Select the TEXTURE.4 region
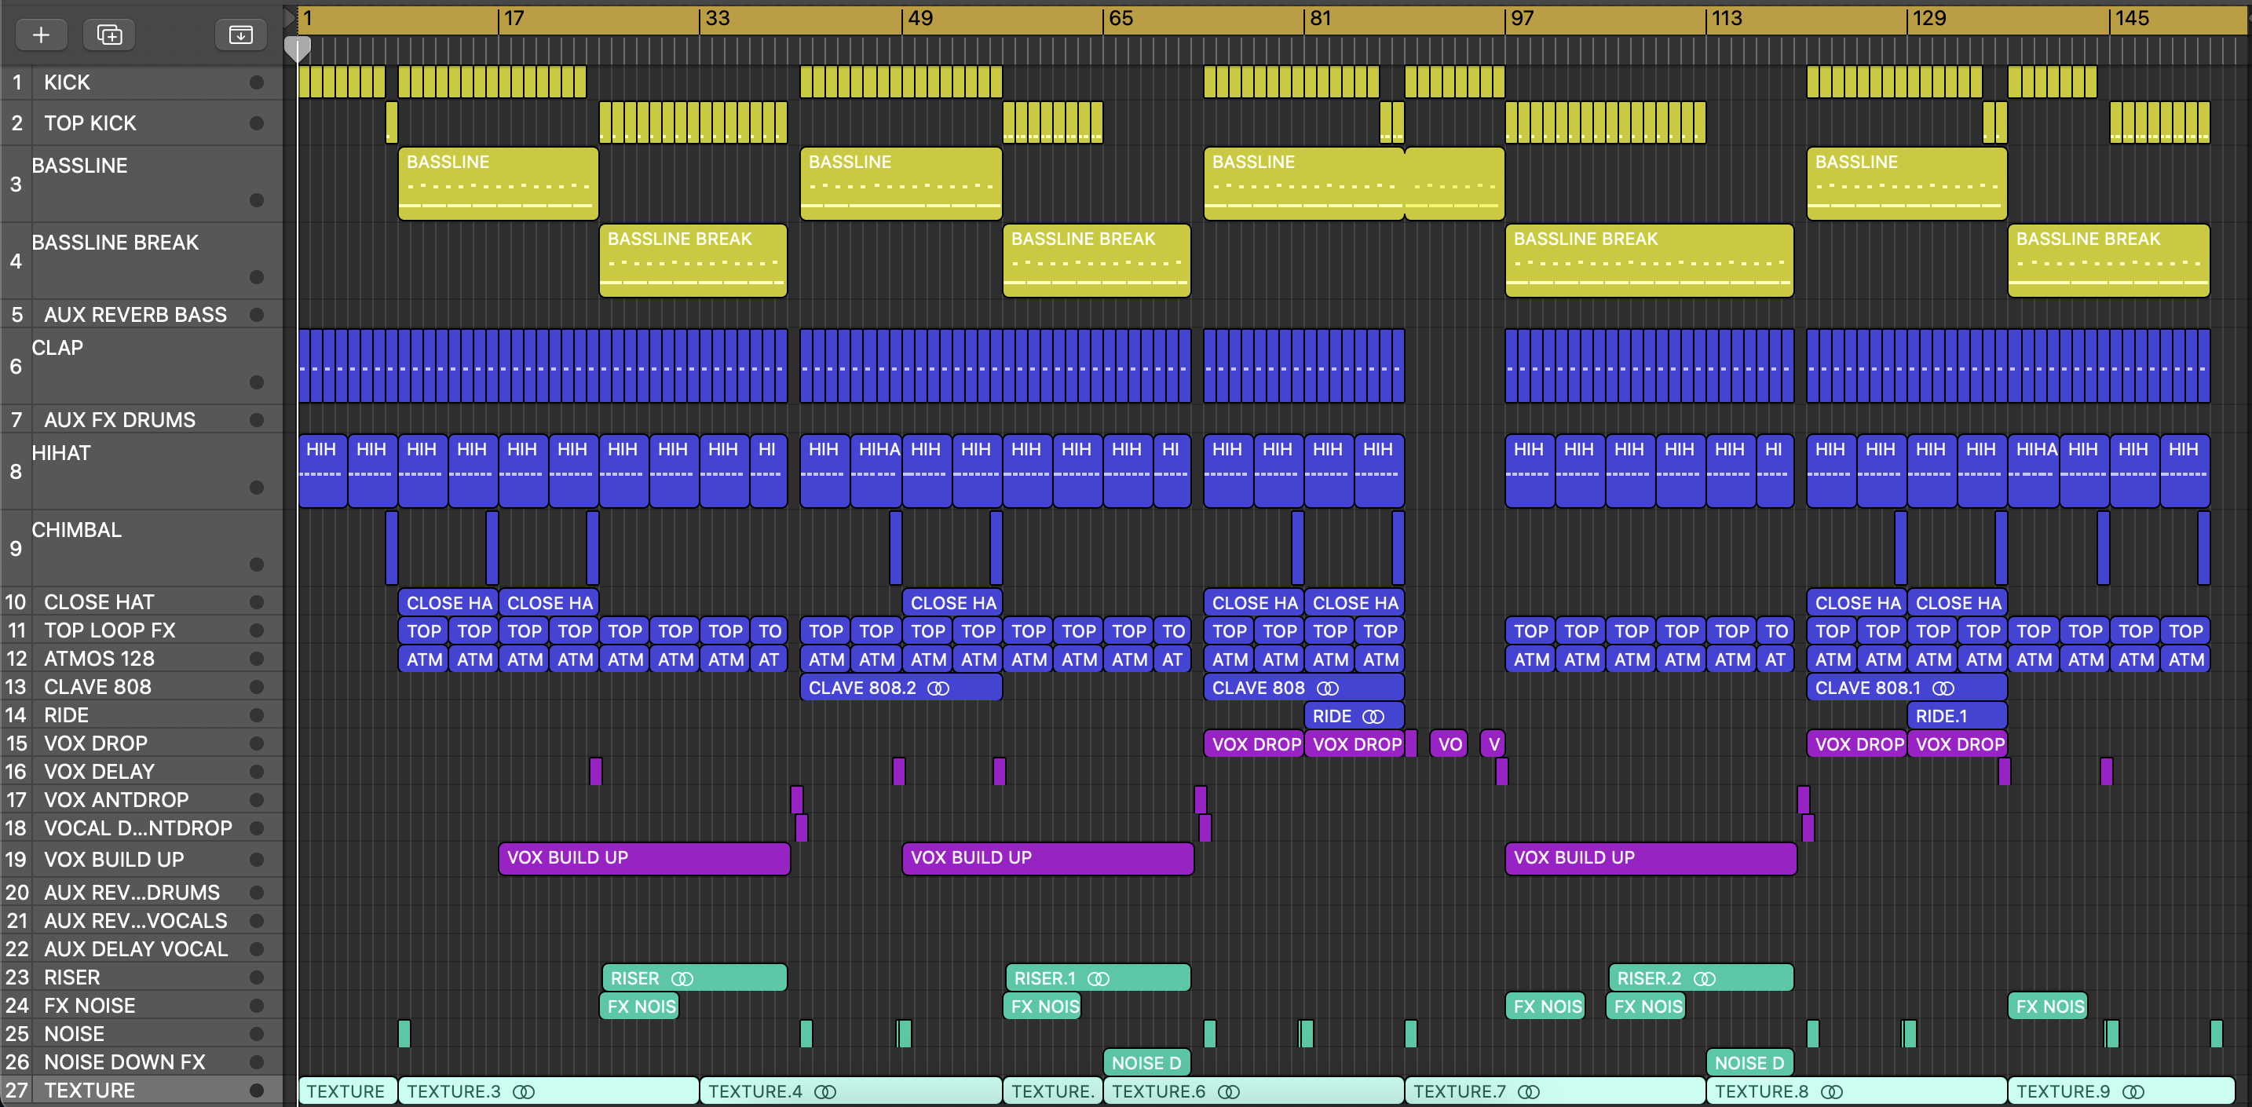The image size is (2252, 1107). coord(850,1091)
